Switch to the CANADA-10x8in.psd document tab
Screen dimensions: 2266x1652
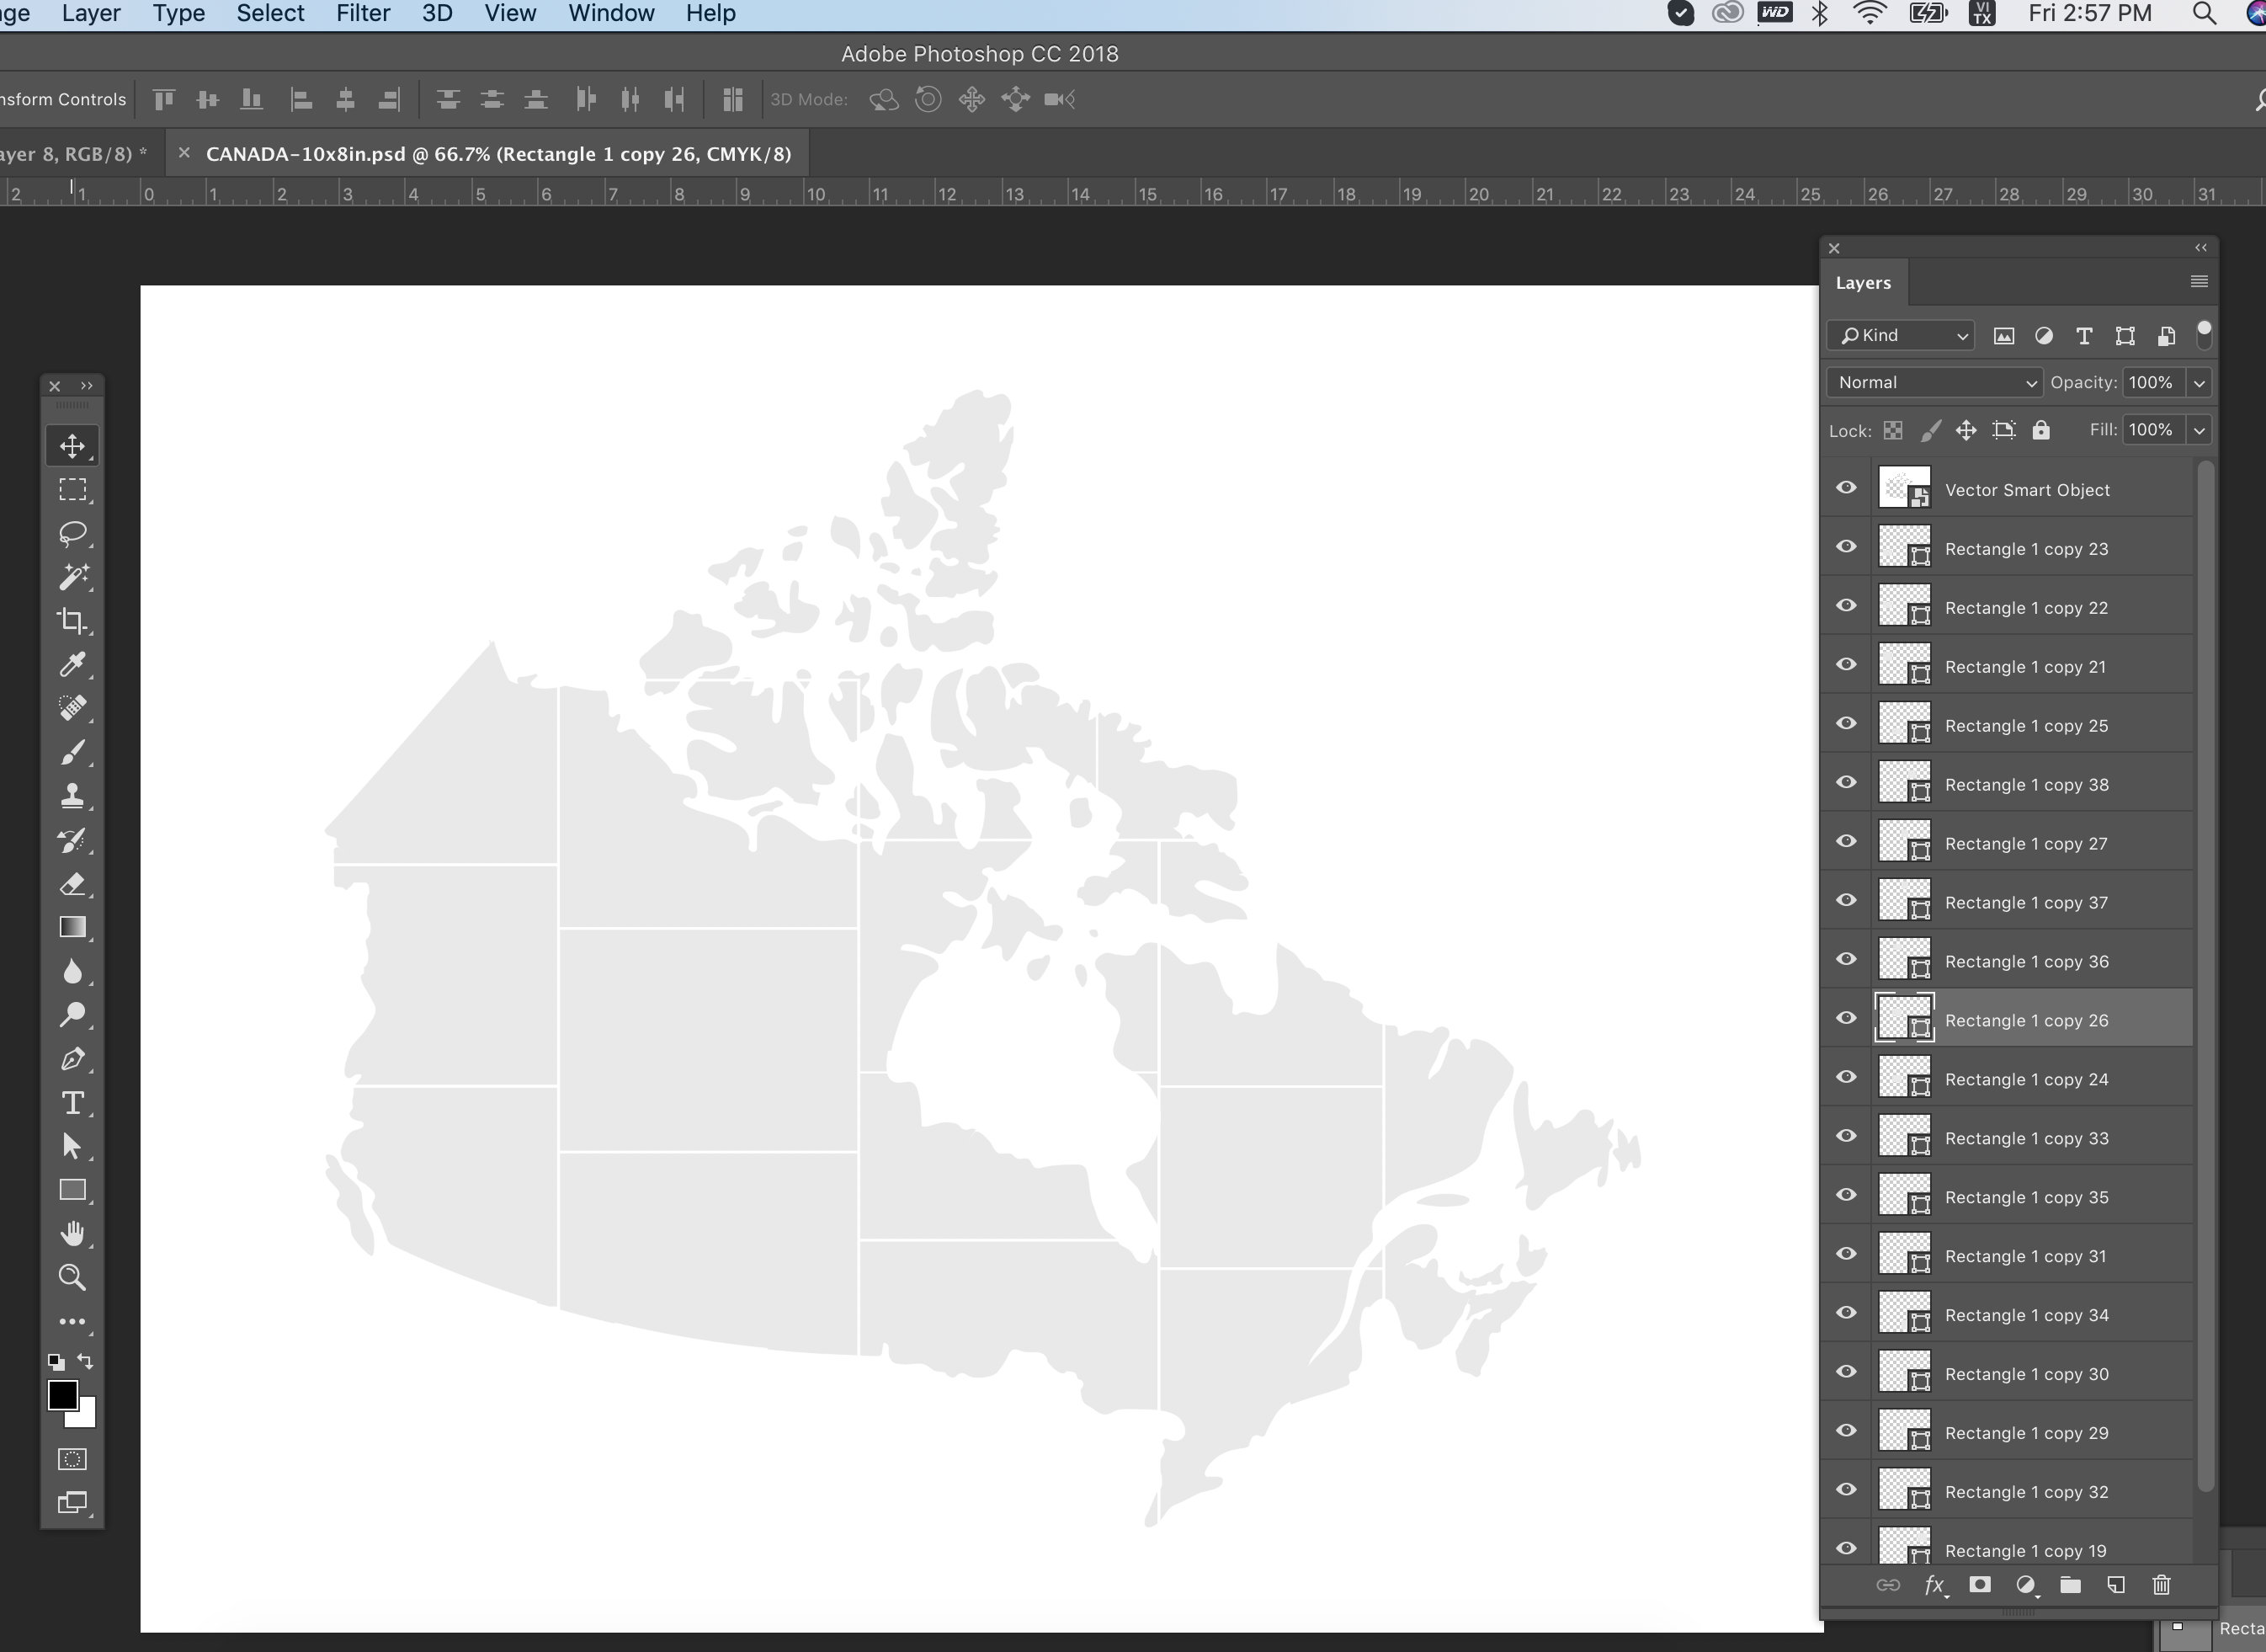490,153
